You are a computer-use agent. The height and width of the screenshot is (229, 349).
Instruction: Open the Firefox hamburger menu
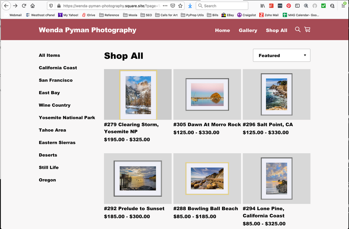[343, 6]
